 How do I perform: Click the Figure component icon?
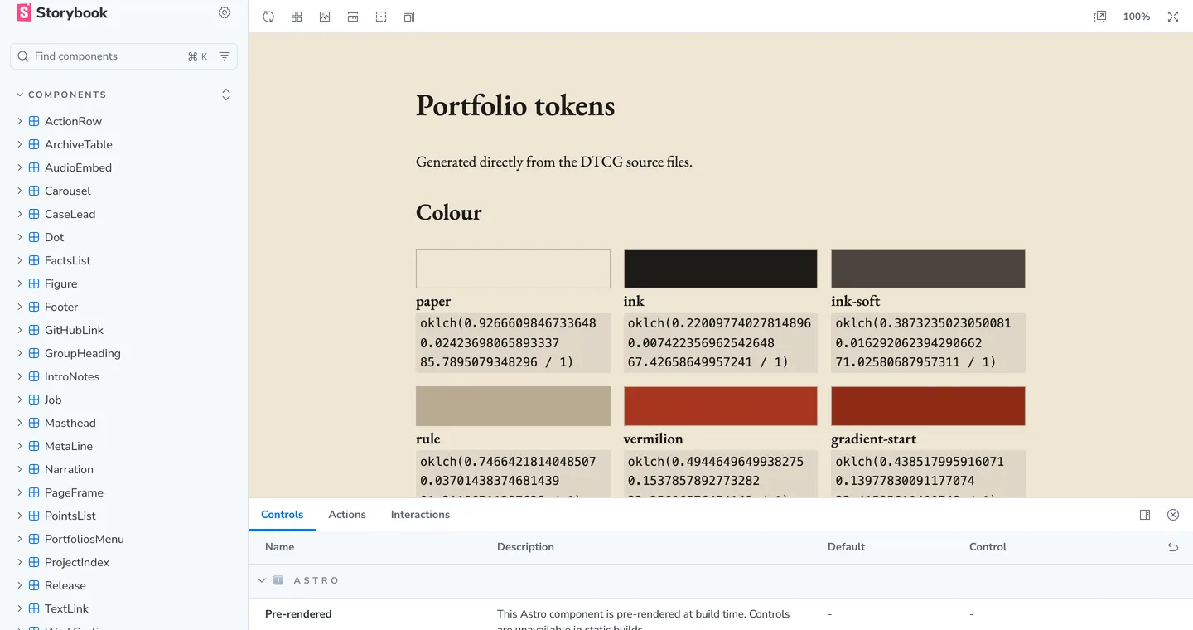pos(34,283)
